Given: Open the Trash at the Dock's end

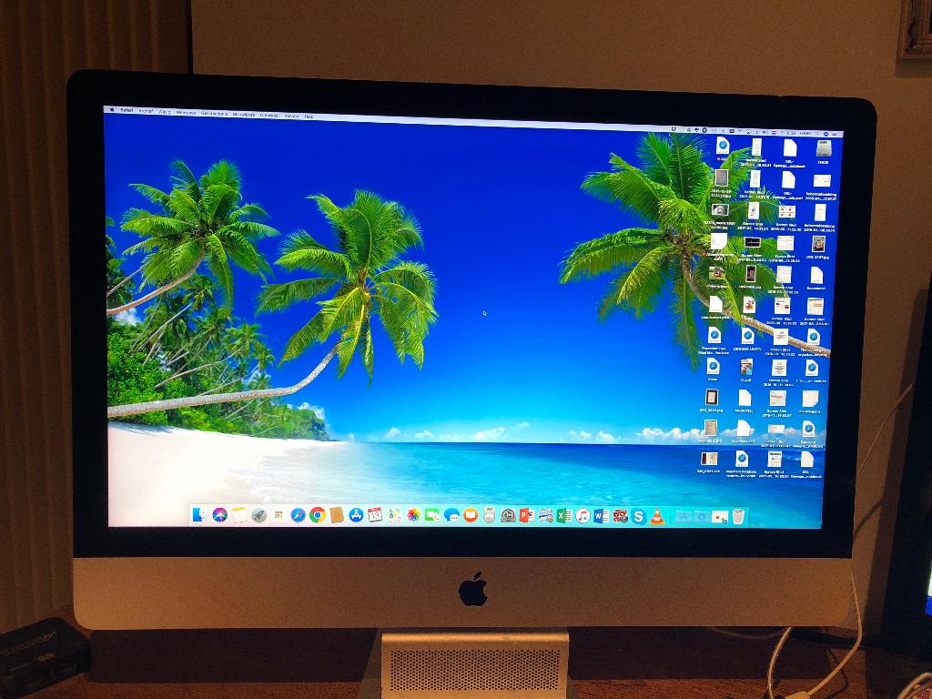Looking at the screenshot, I should point(738,516).
